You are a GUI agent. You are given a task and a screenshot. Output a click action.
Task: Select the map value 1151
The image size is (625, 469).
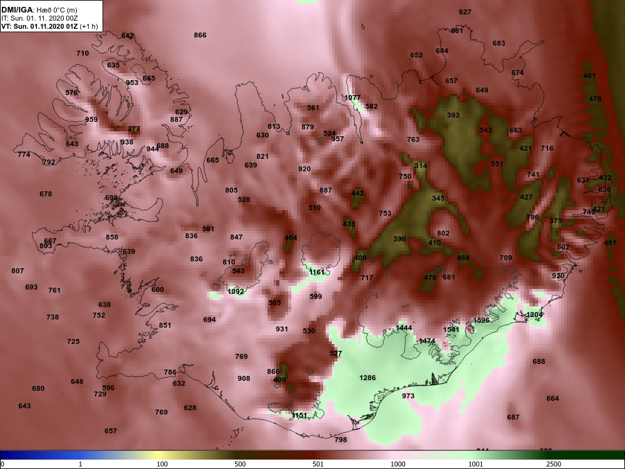click(299, 416)
